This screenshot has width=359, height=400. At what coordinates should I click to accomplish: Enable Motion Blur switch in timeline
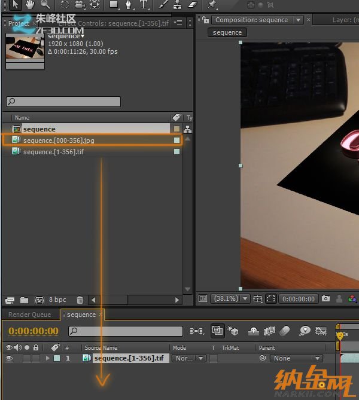285,331
